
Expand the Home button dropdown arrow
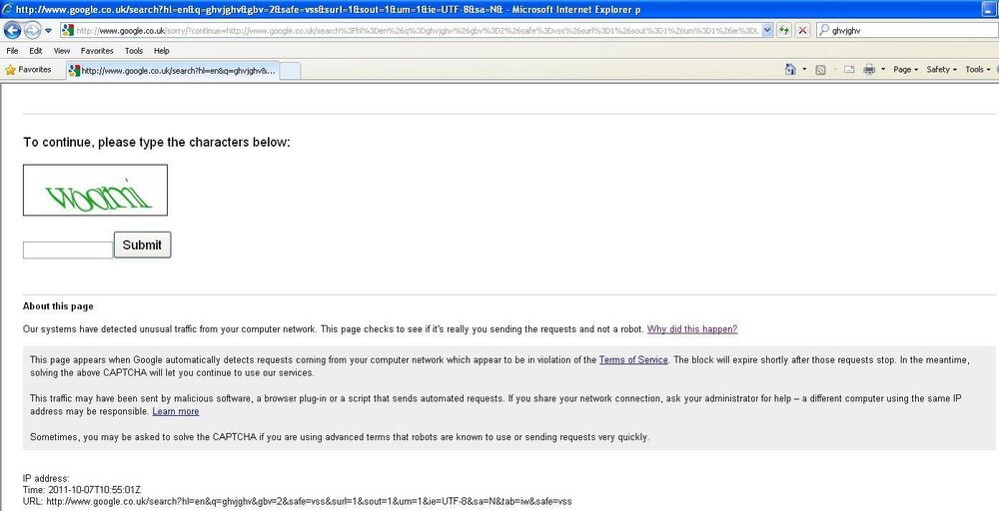[804, 69]
